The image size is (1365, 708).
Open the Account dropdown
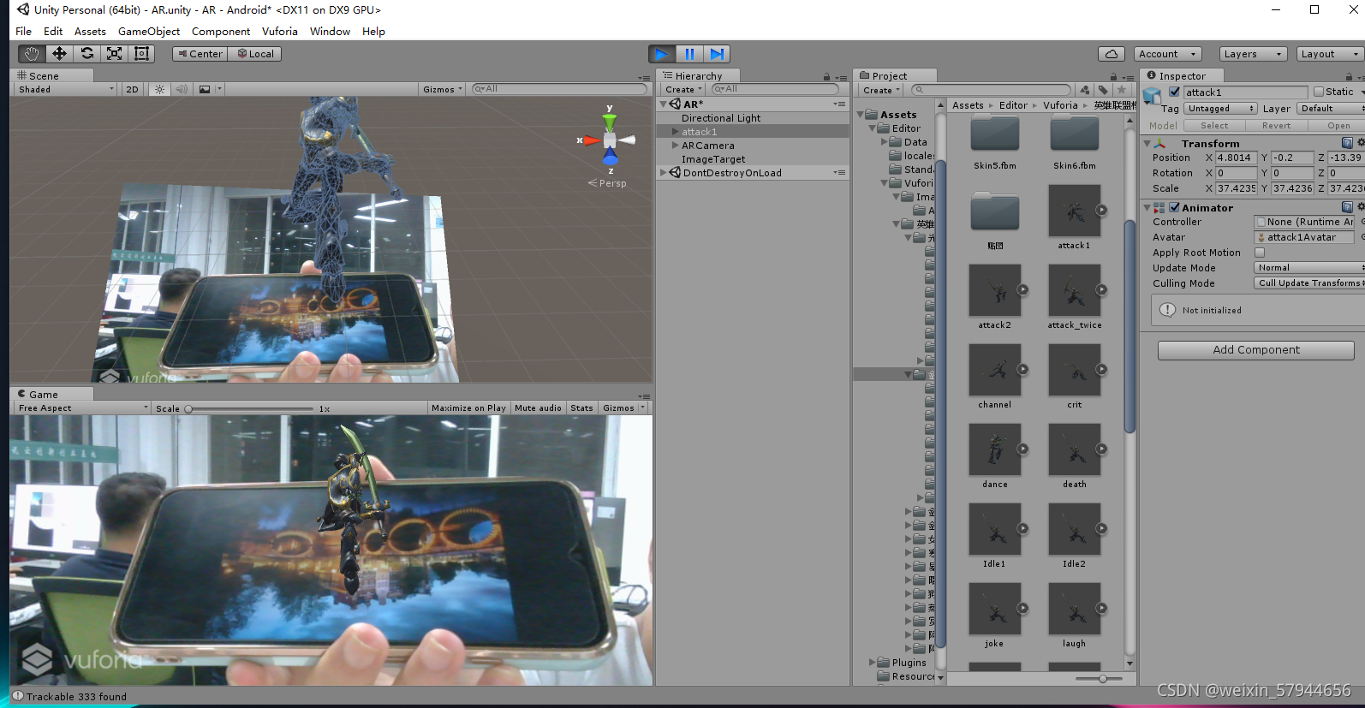(1168, 54)
